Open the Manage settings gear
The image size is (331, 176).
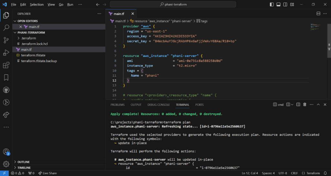click(x=6, y=164)
